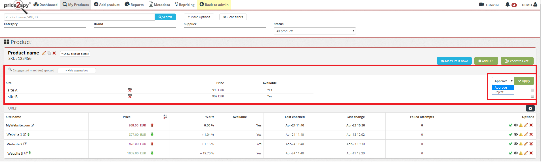Click the product name search field
Screen dimensions: 541x162
[79, 17]
